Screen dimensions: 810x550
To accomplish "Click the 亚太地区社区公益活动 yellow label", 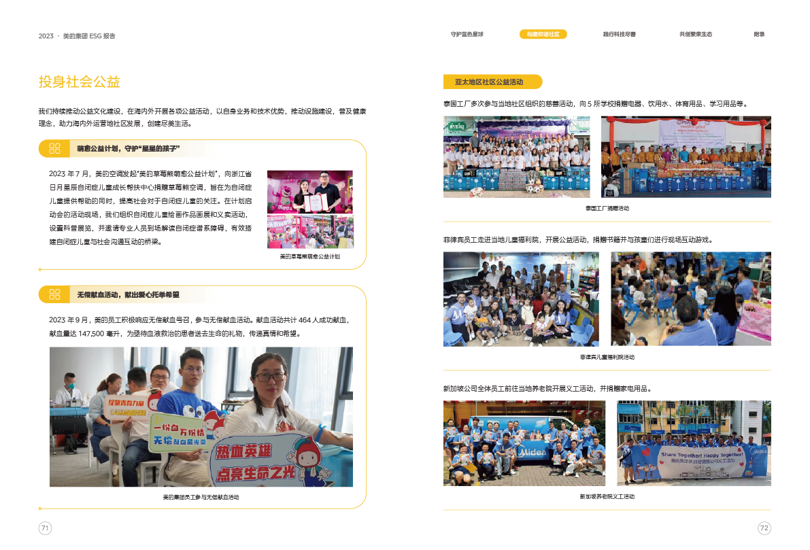I will [x=492, y=82].
